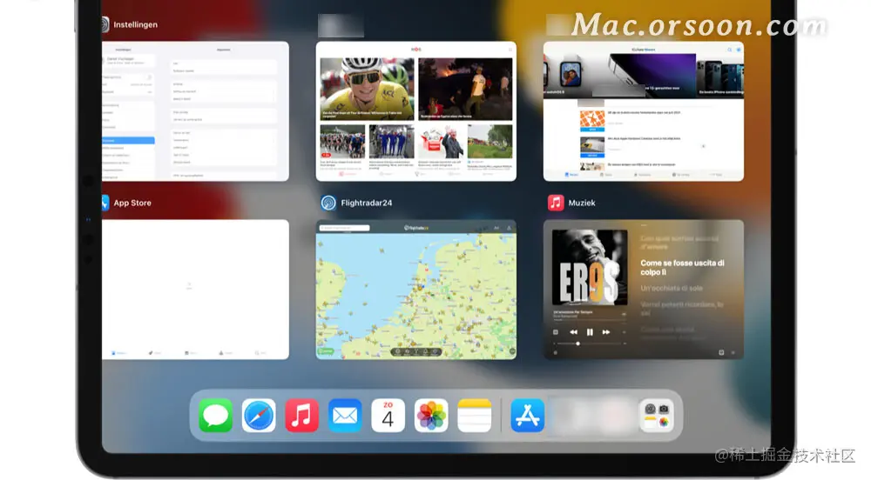Open the wildfire news photo in NOS card

(x=465, y=89)
